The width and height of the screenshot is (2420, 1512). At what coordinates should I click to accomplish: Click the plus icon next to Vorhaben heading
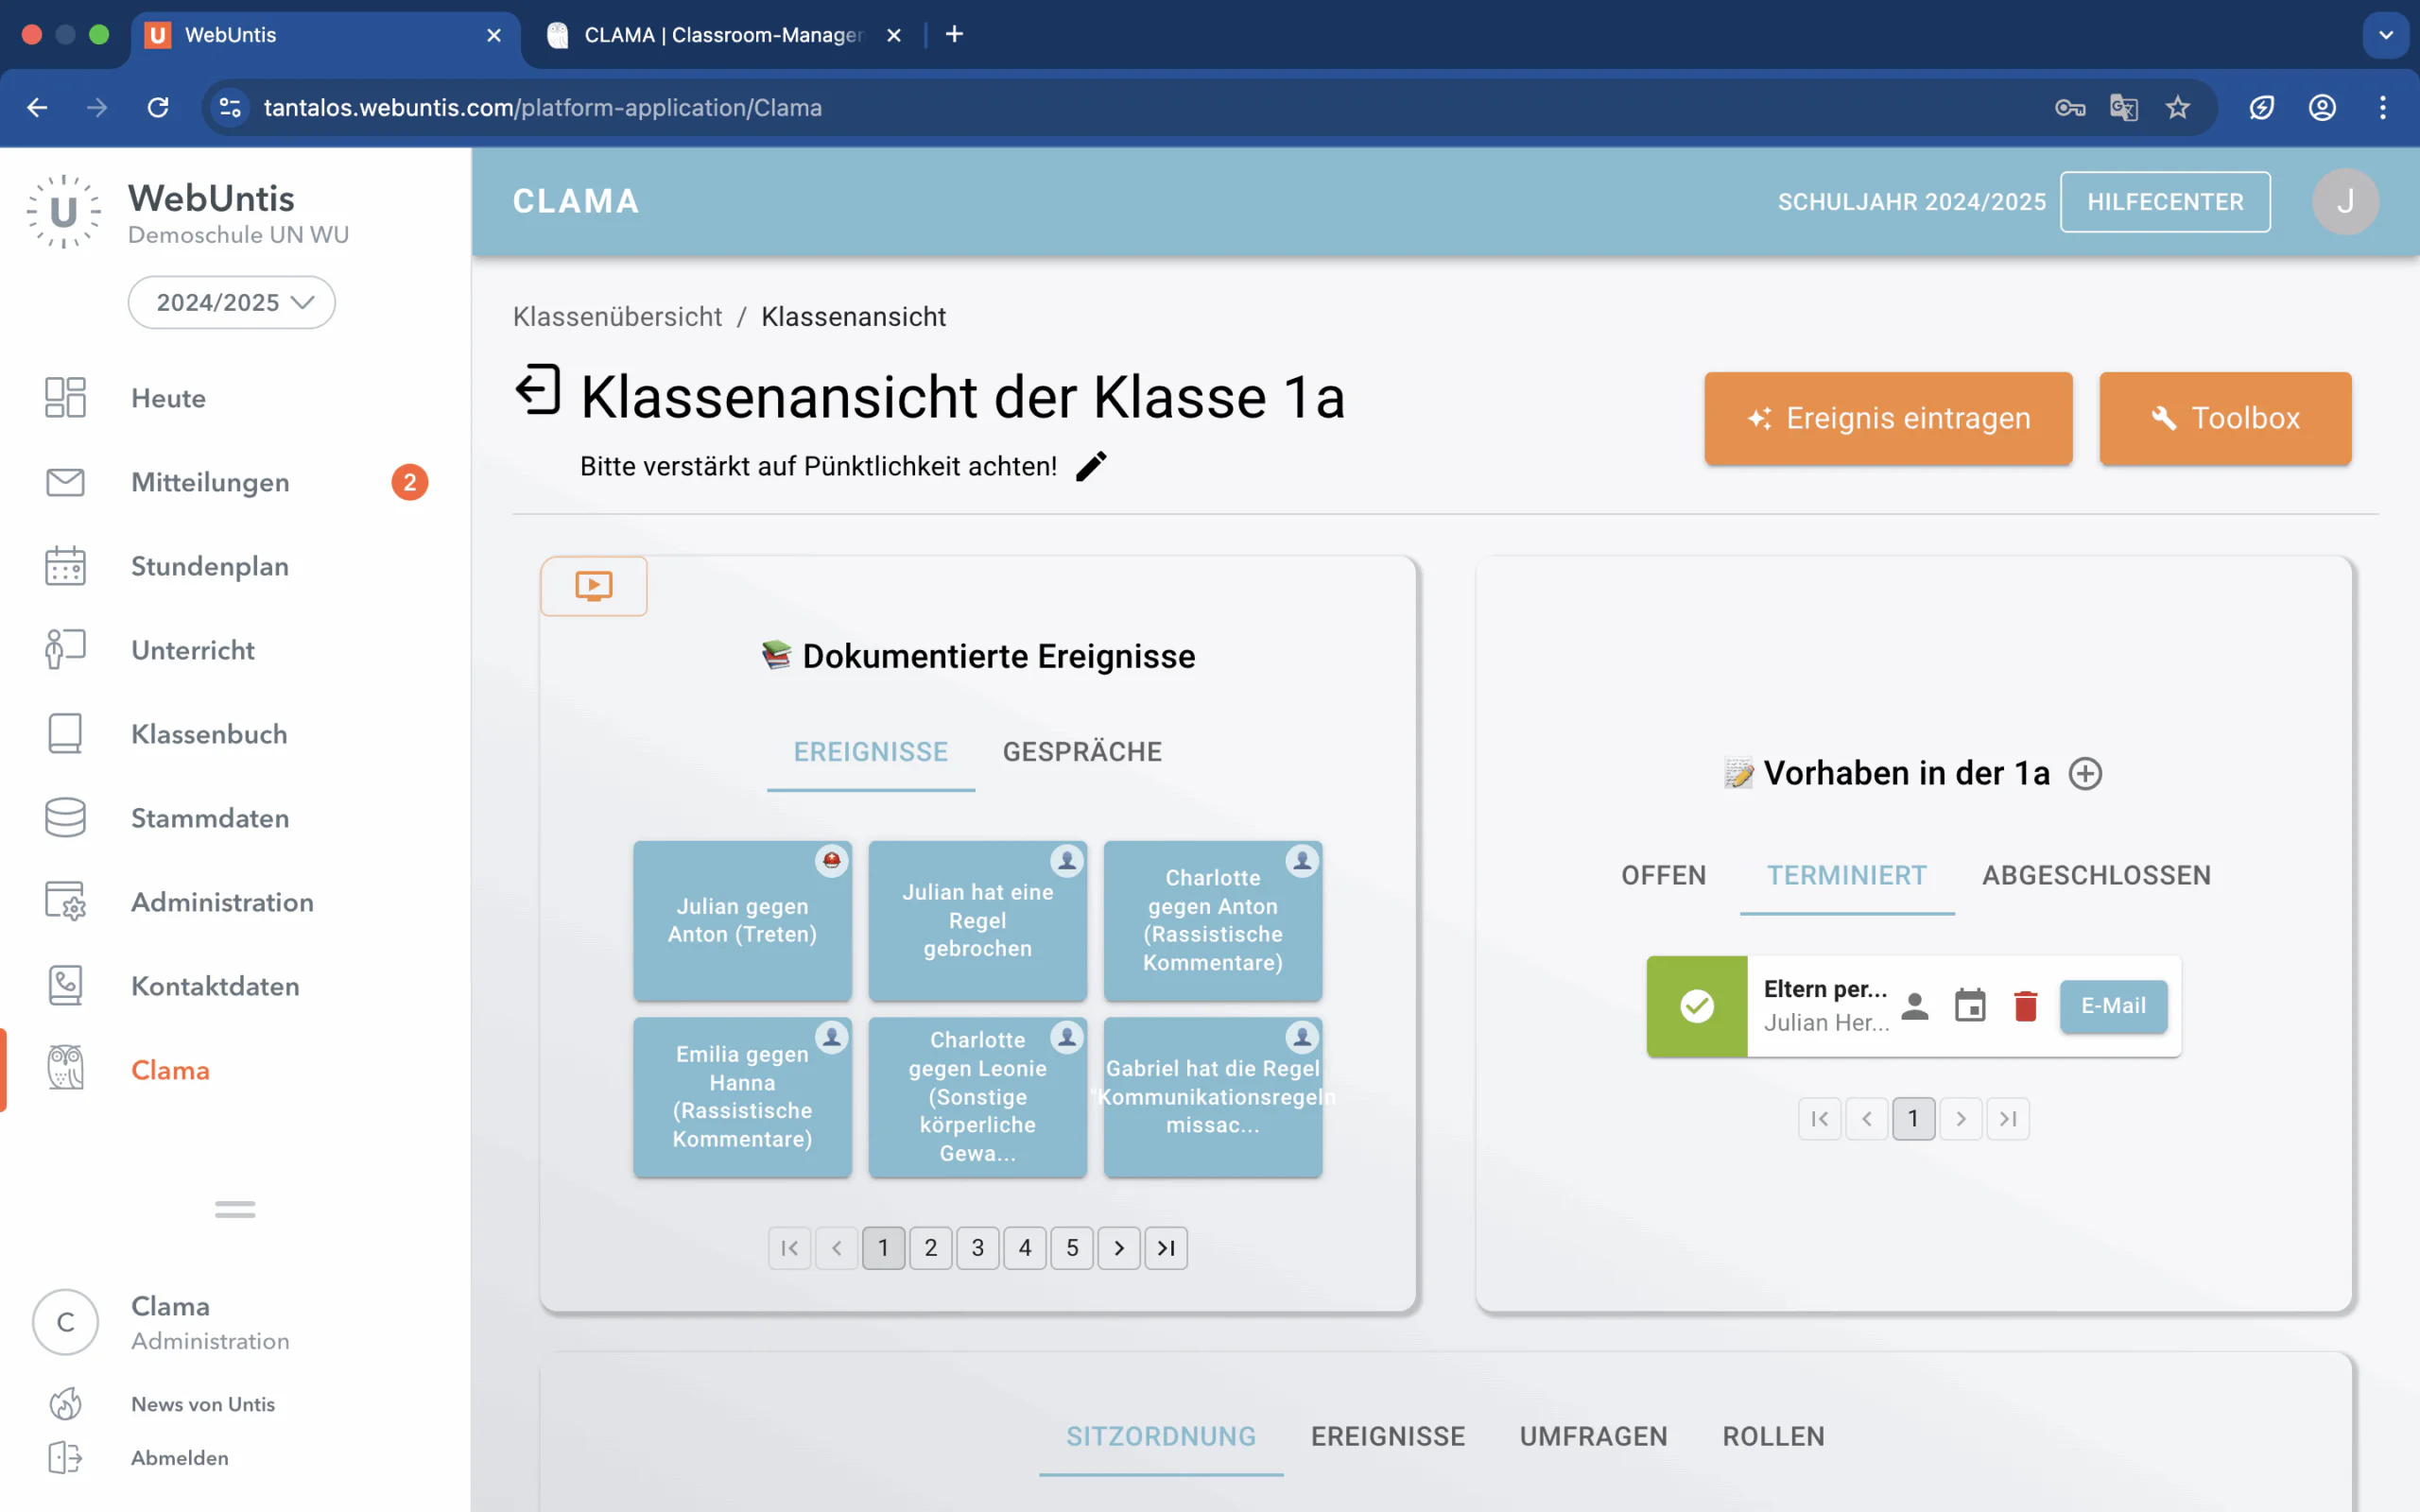(2084, 773)
